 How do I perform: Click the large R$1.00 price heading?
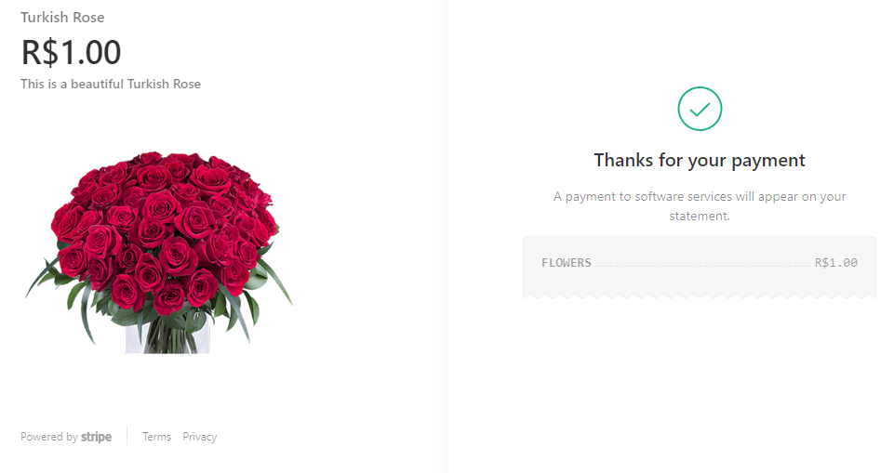point(71,52)
